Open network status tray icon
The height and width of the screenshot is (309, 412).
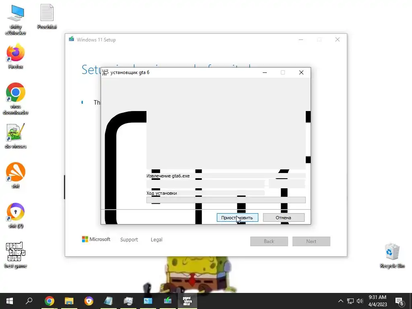pyautogui.click(x=350, y=301)
